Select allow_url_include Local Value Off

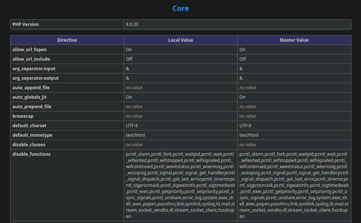(129, 59)
